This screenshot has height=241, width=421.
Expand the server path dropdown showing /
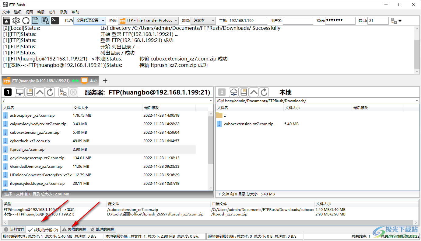(x=211, y=101)
